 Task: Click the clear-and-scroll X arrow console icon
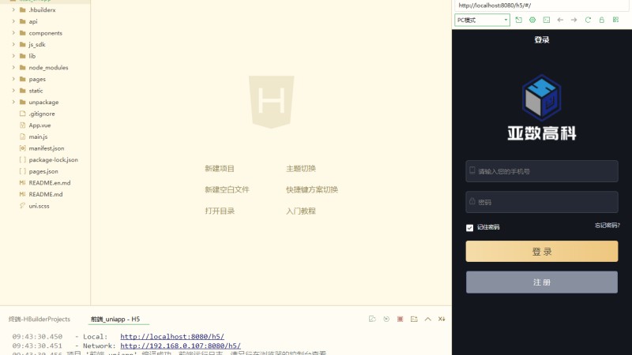pyautogui.click(x=442, y=319)
